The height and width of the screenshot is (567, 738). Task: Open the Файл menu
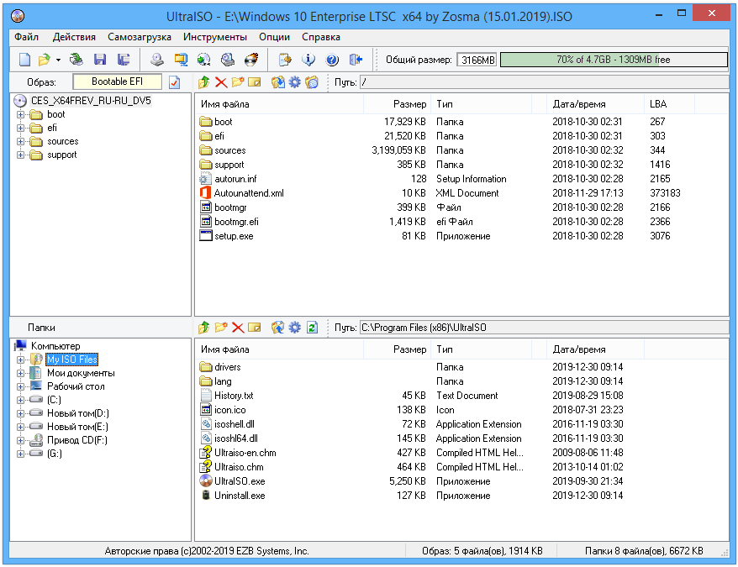(26, 37)
